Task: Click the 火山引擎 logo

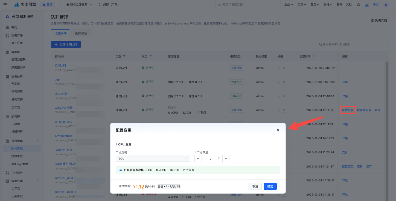Action: [25, 4]
